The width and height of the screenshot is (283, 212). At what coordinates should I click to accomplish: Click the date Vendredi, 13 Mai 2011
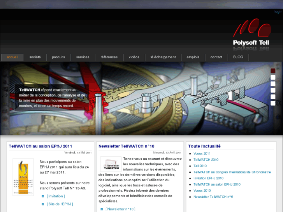click(78, 152)
